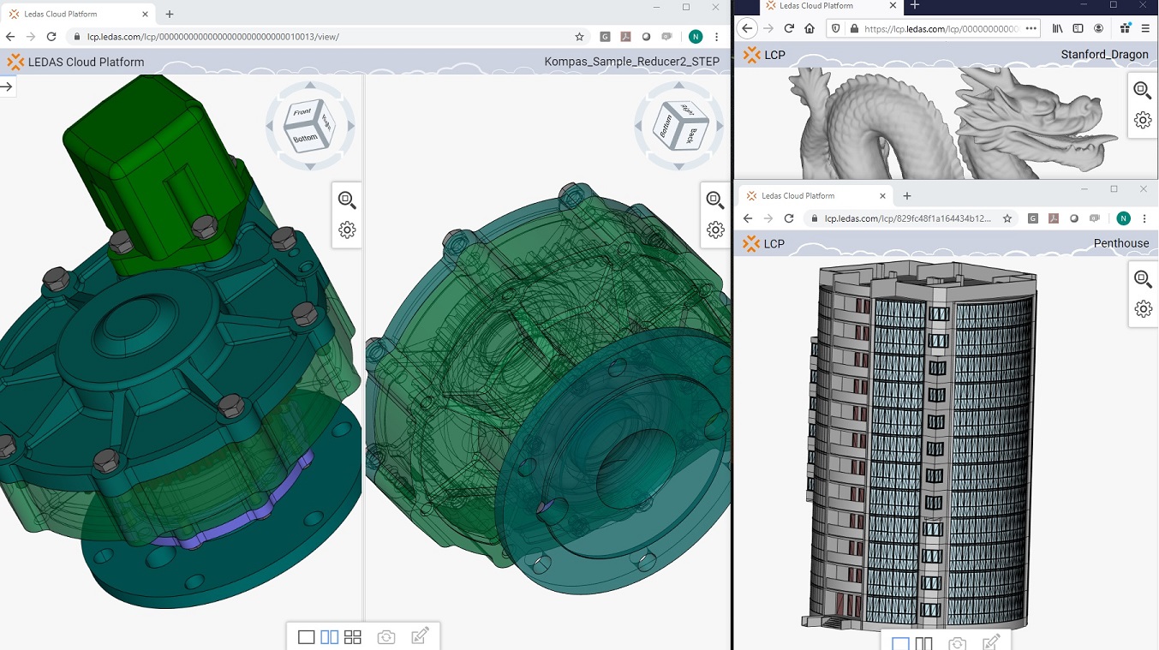Open page actions ellipsis in Firefox URL bar

1031,28
